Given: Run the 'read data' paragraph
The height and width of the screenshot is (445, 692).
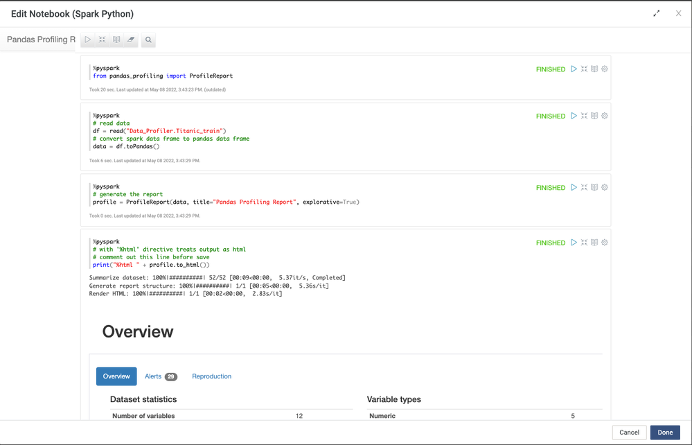Looking at the screenshot, I should (x=574, y=116).
